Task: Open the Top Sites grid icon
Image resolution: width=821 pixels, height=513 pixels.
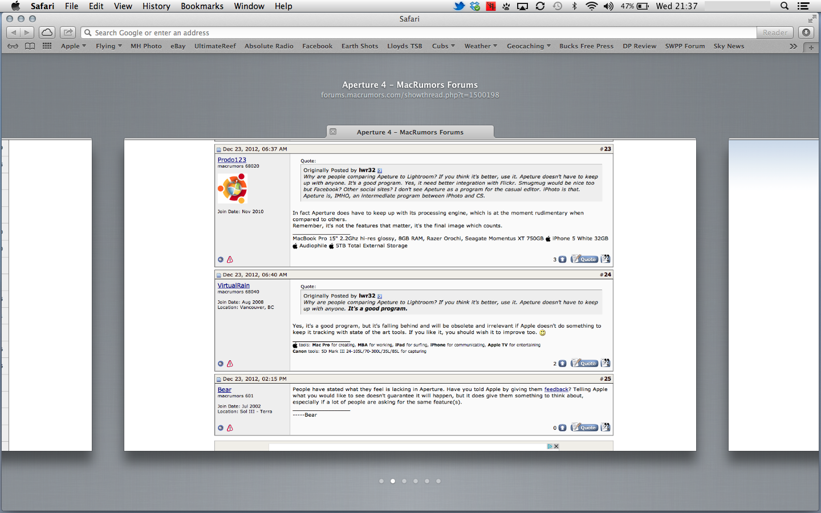Action: coord(47,46)
